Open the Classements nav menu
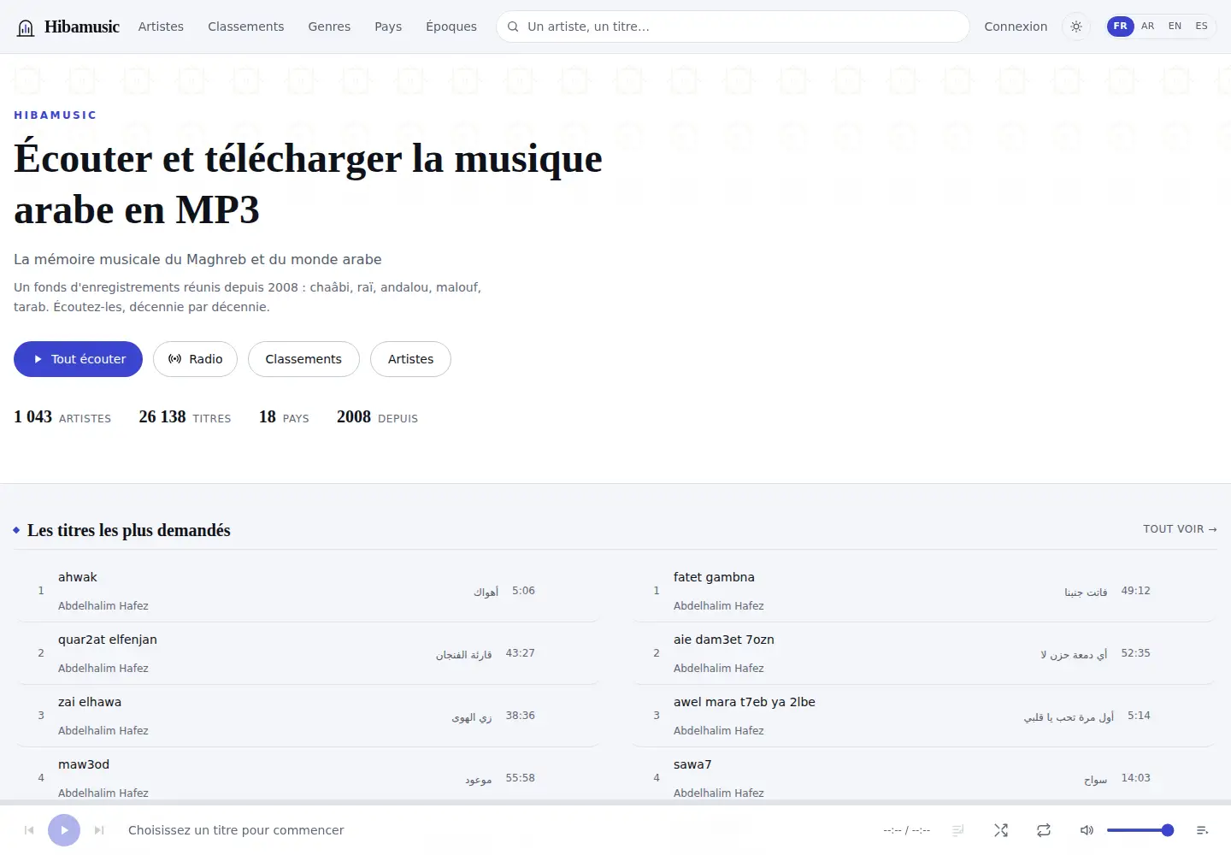 [245, 27]
